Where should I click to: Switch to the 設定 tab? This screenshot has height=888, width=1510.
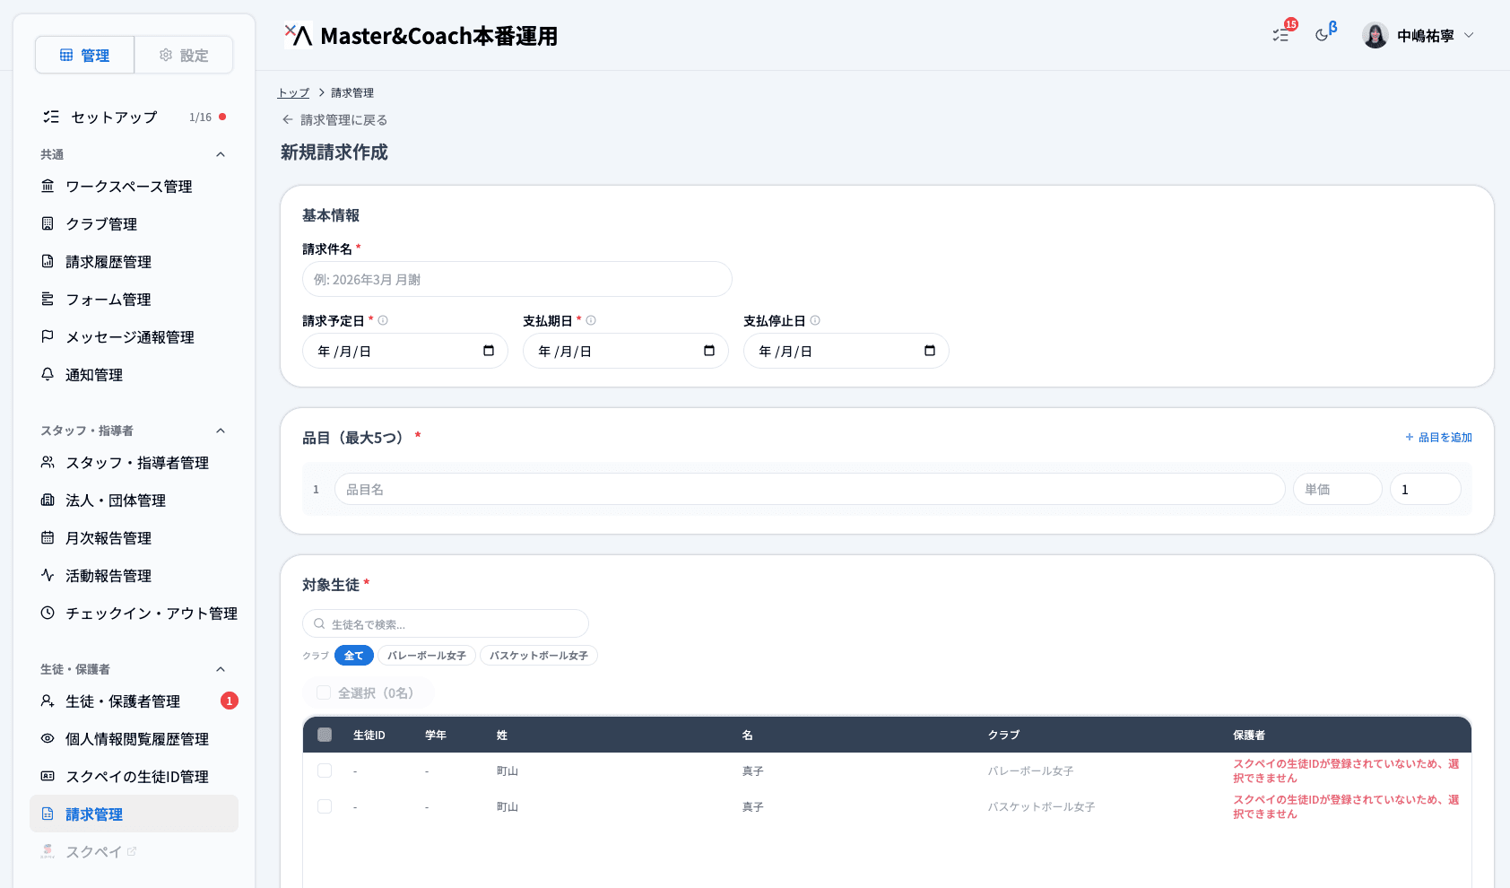[x=184, y=55]
